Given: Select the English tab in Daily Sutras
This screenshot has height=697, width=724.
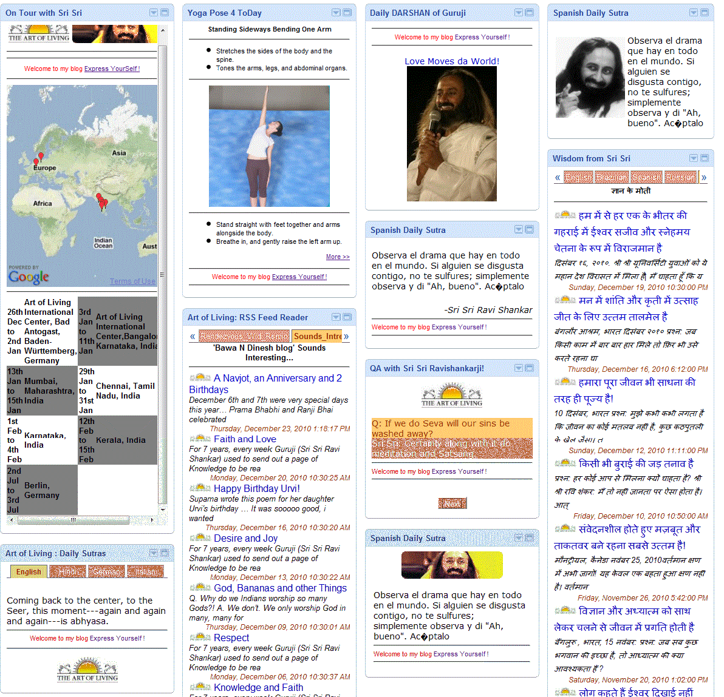Looking at the screenshot, I should (x=29, y=571).
